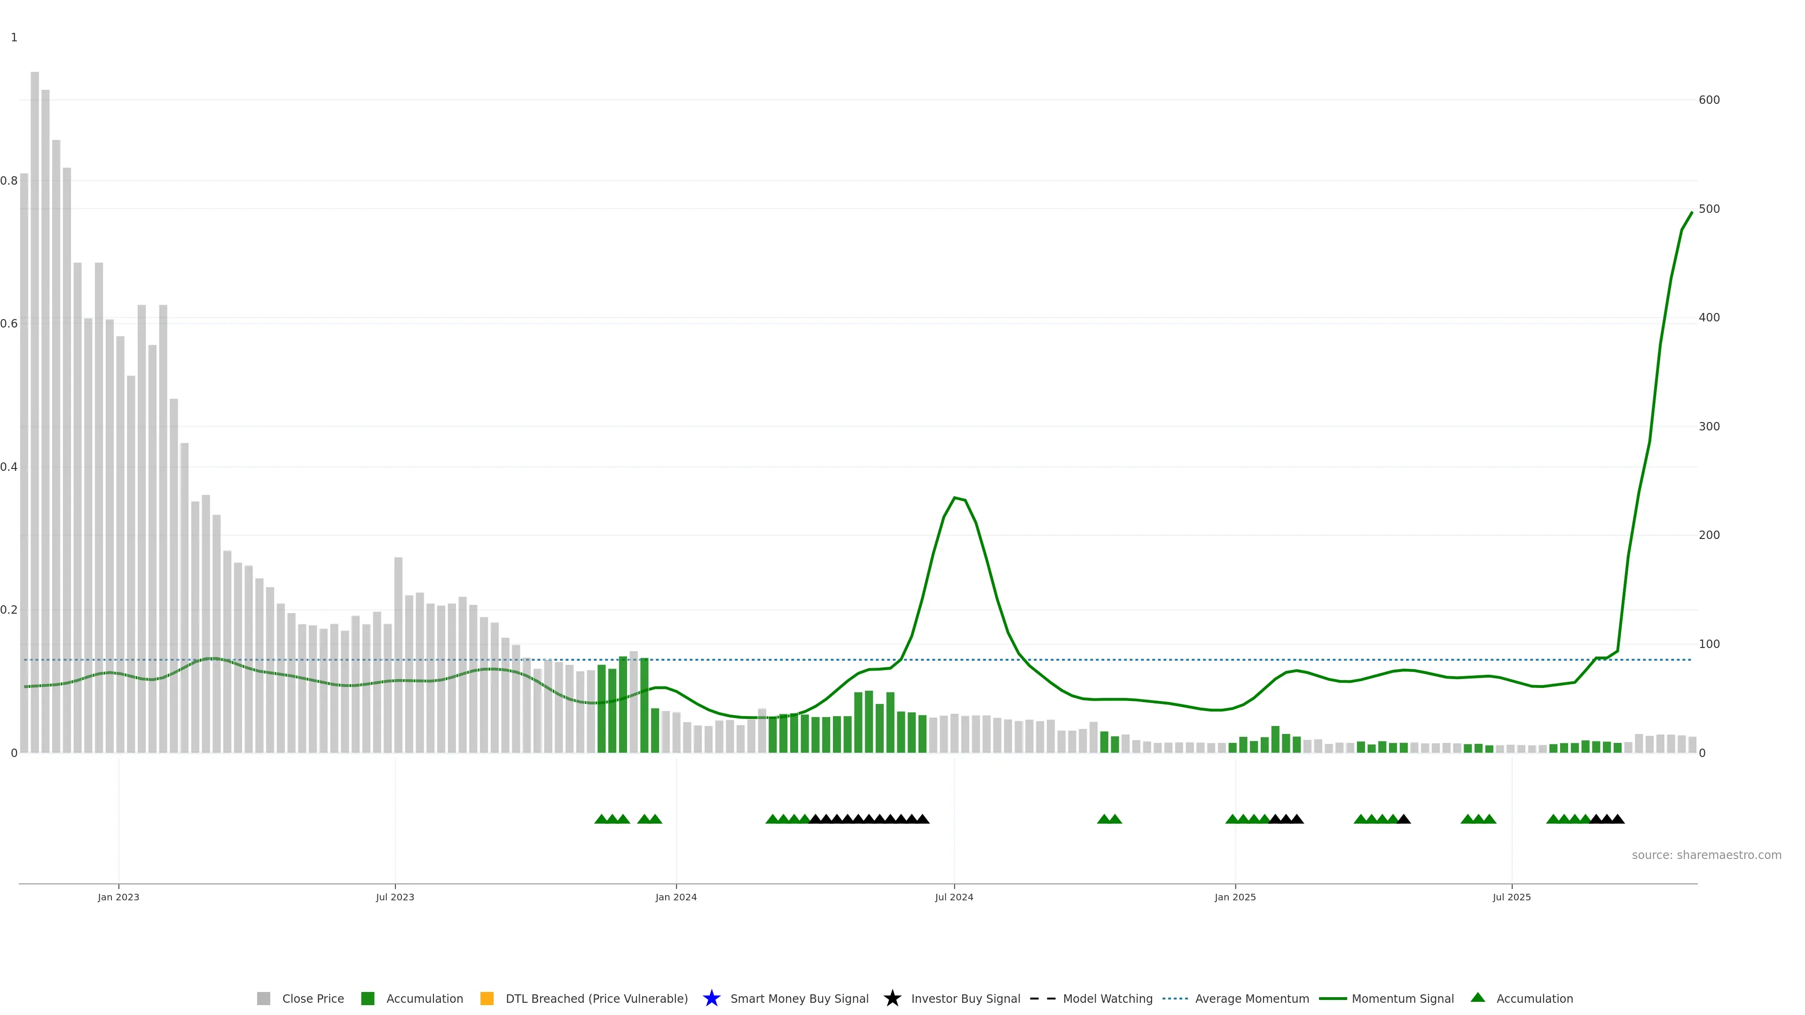Image resolution: width=1805 pixels, height=1015 pixels.
Task: Click the tallest gray close price bar
Action: point(34,350)
